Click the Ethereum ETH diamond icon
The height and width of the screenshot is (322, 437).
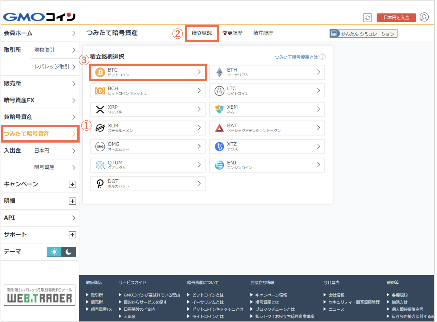219,72
